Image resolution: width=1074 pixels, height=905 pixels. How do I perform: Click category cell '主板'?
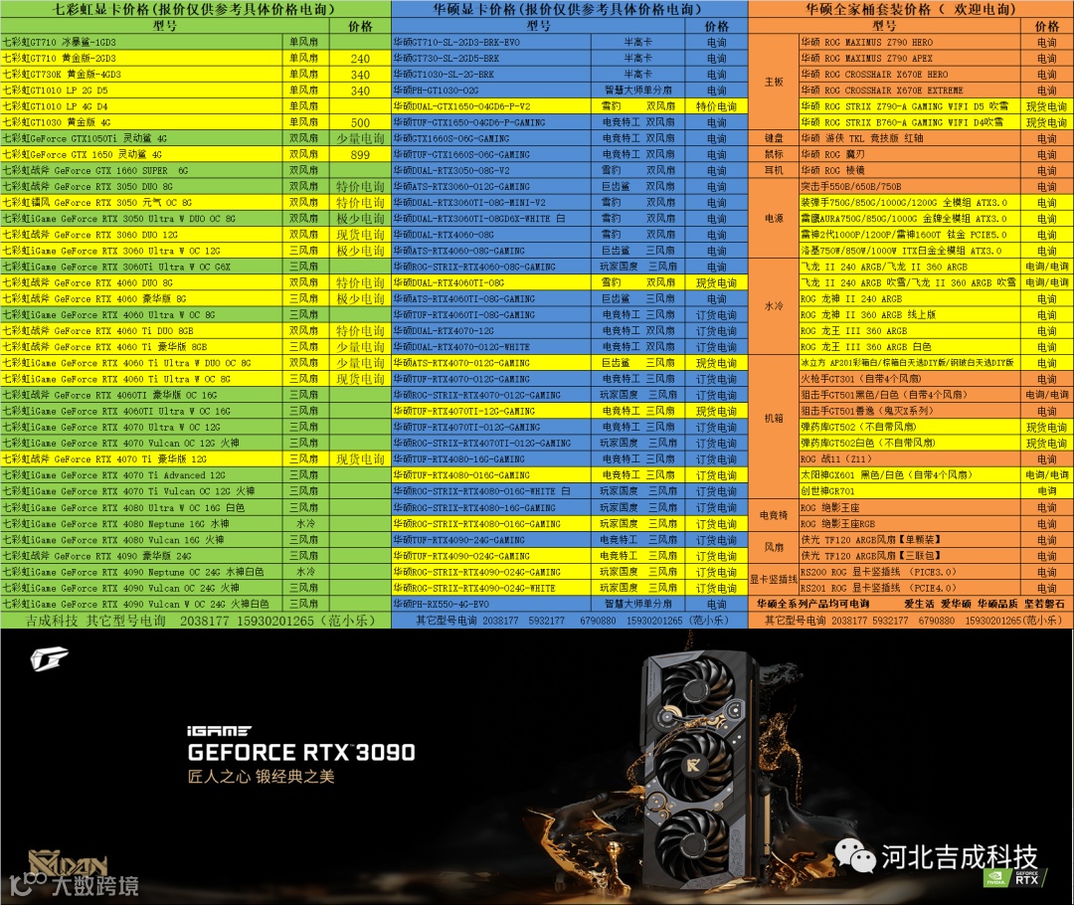coord(774,83)
